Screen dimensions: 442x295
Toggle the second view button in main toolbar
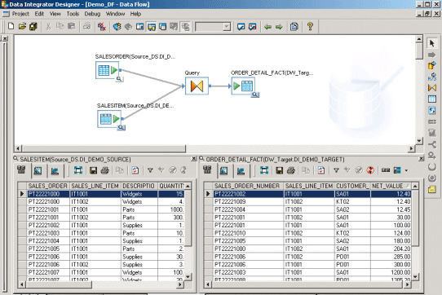[x=152, y=27]
